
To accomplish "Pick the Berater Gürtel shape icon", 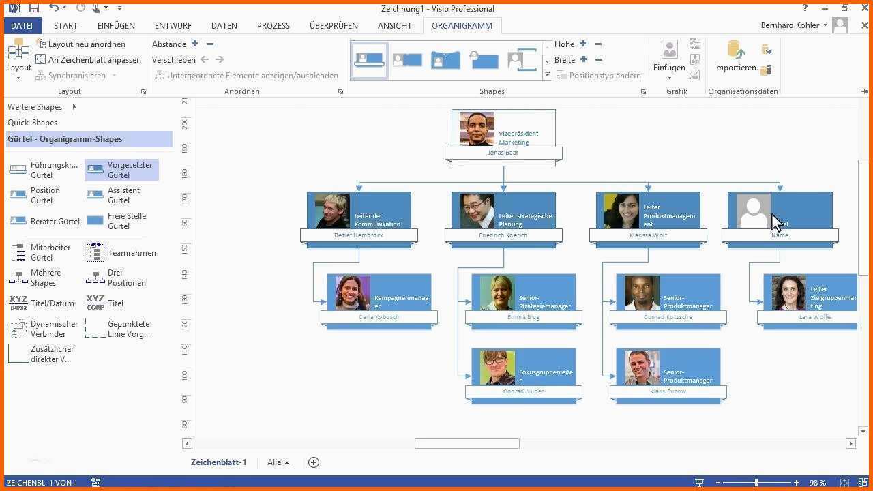I will 18,221.
